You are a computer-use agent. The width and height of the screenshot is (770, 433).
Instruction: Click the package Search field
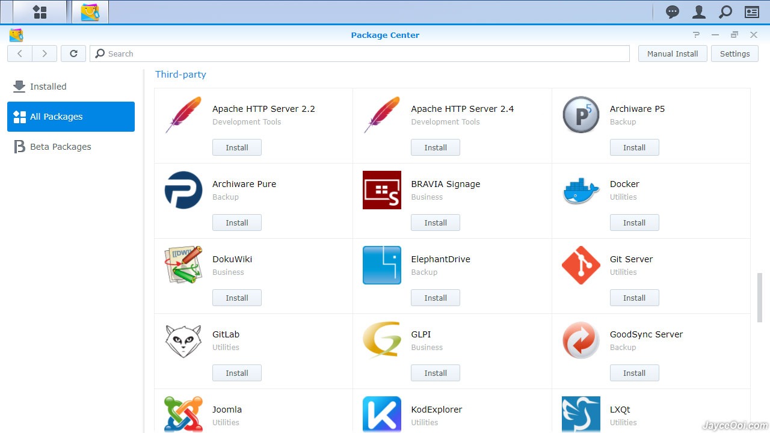[x=360, y=54]
